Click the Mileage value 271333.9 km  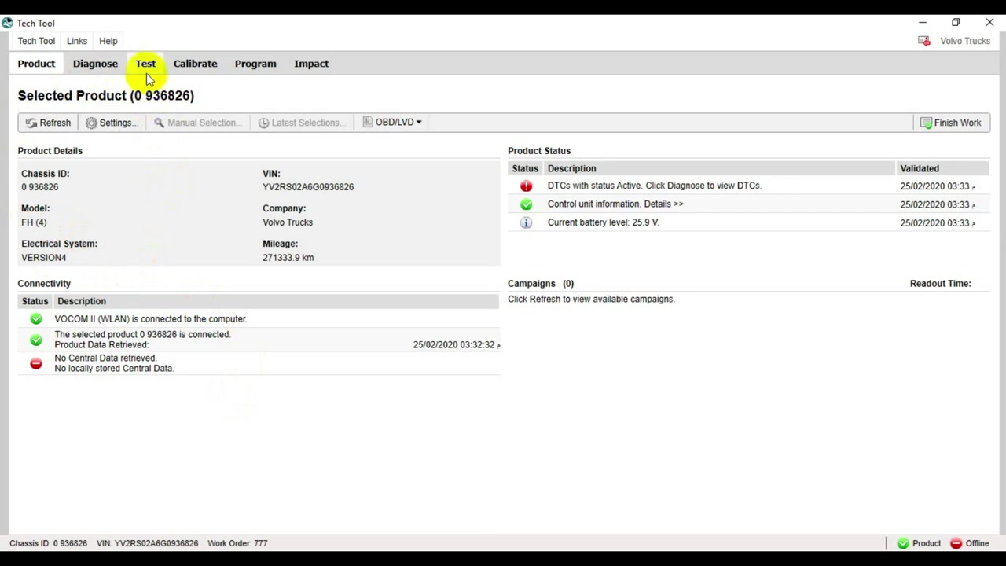(x=288, y=258)
